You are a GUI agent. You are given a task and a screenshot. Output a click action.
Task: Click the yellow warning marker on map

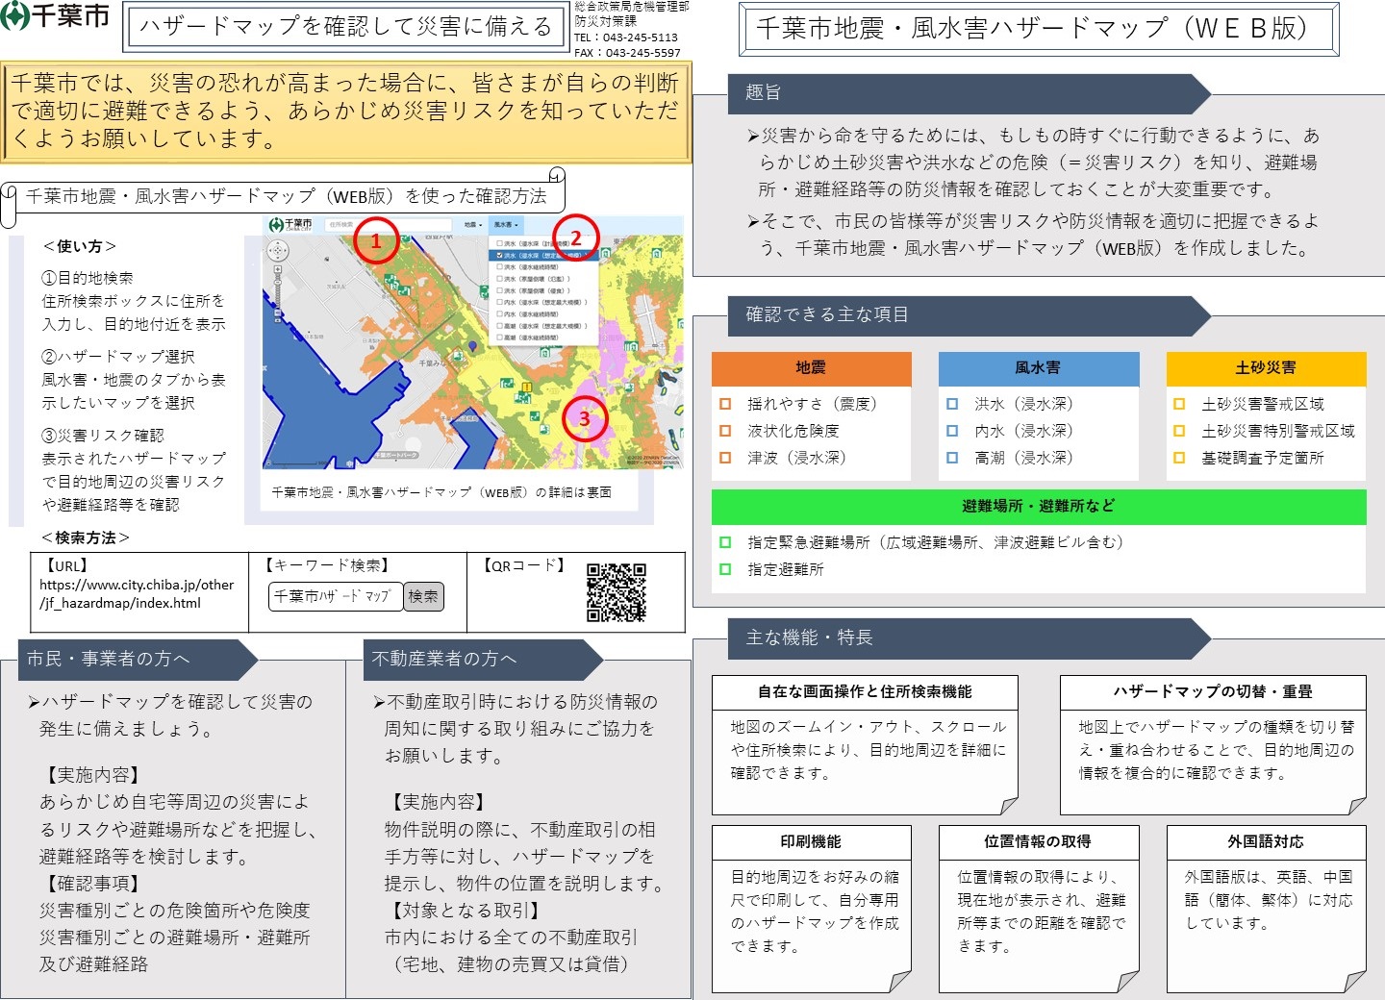tap(526, 387)
